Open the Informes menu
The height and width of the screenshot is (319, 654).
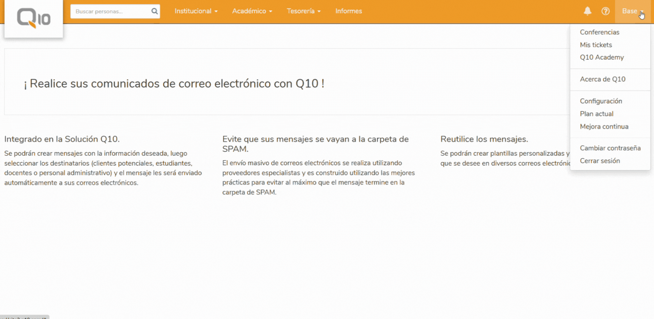348,11
